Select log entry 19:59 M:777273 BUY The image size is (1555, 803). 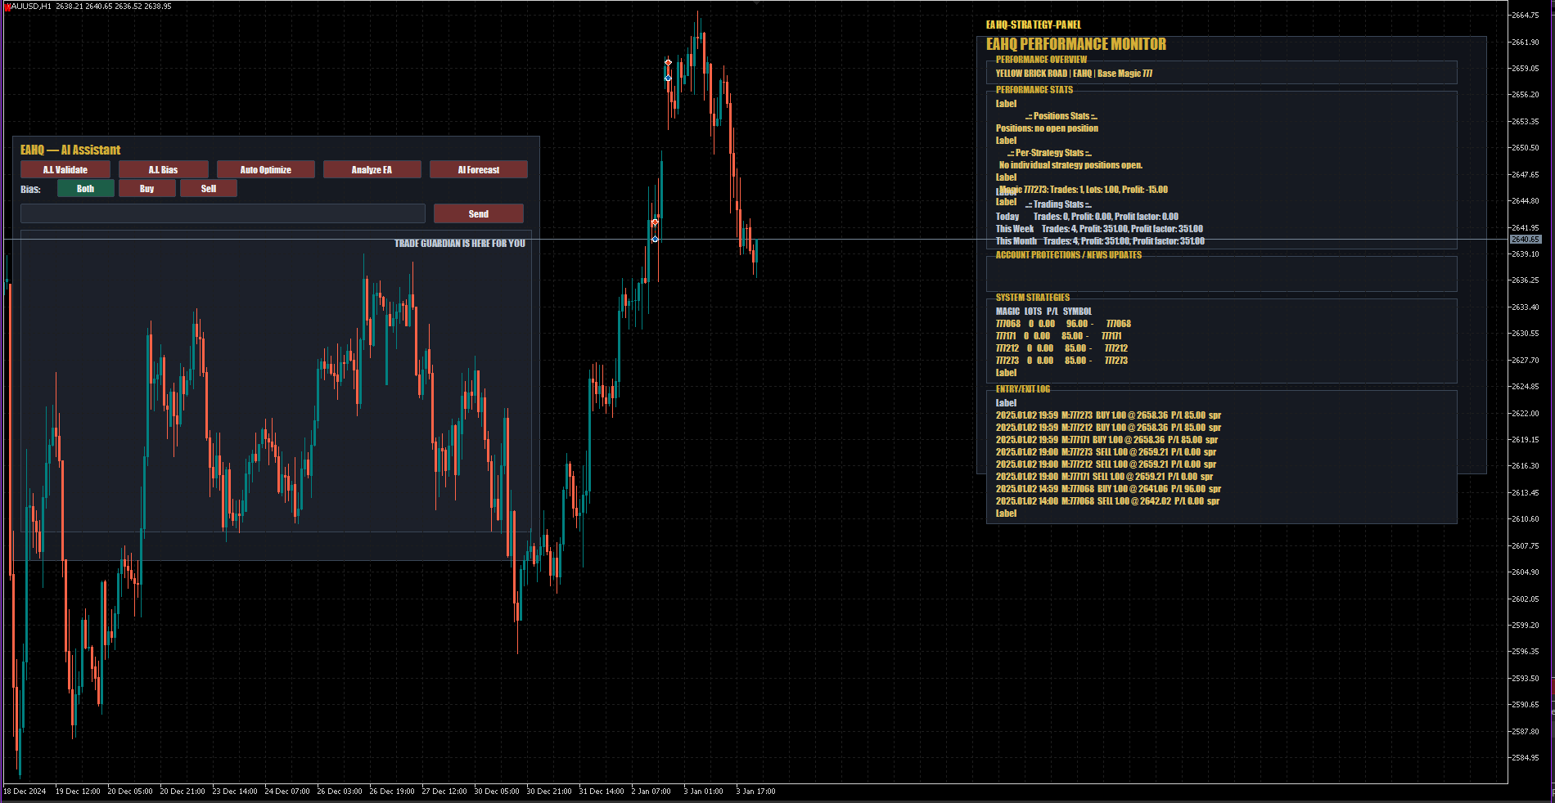(1108, 415)
